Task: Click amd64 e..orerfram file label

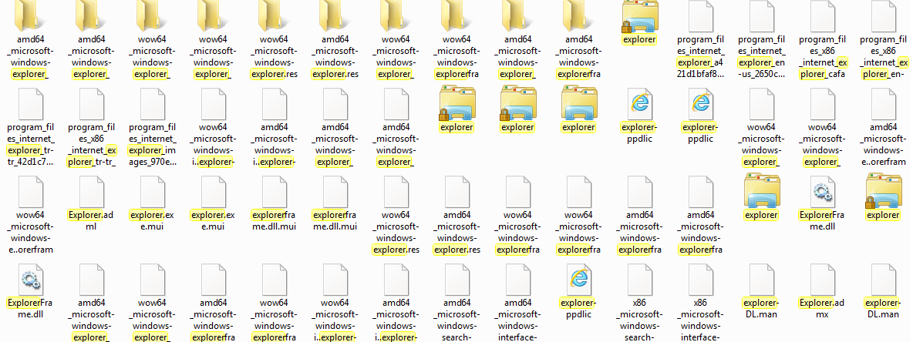Action: click(883, 145)
